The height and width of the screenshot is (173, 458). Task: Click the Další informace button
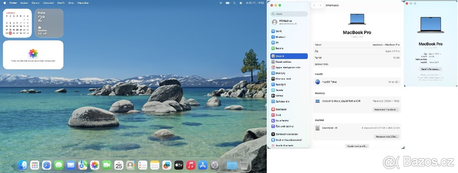tap(431, 69)
